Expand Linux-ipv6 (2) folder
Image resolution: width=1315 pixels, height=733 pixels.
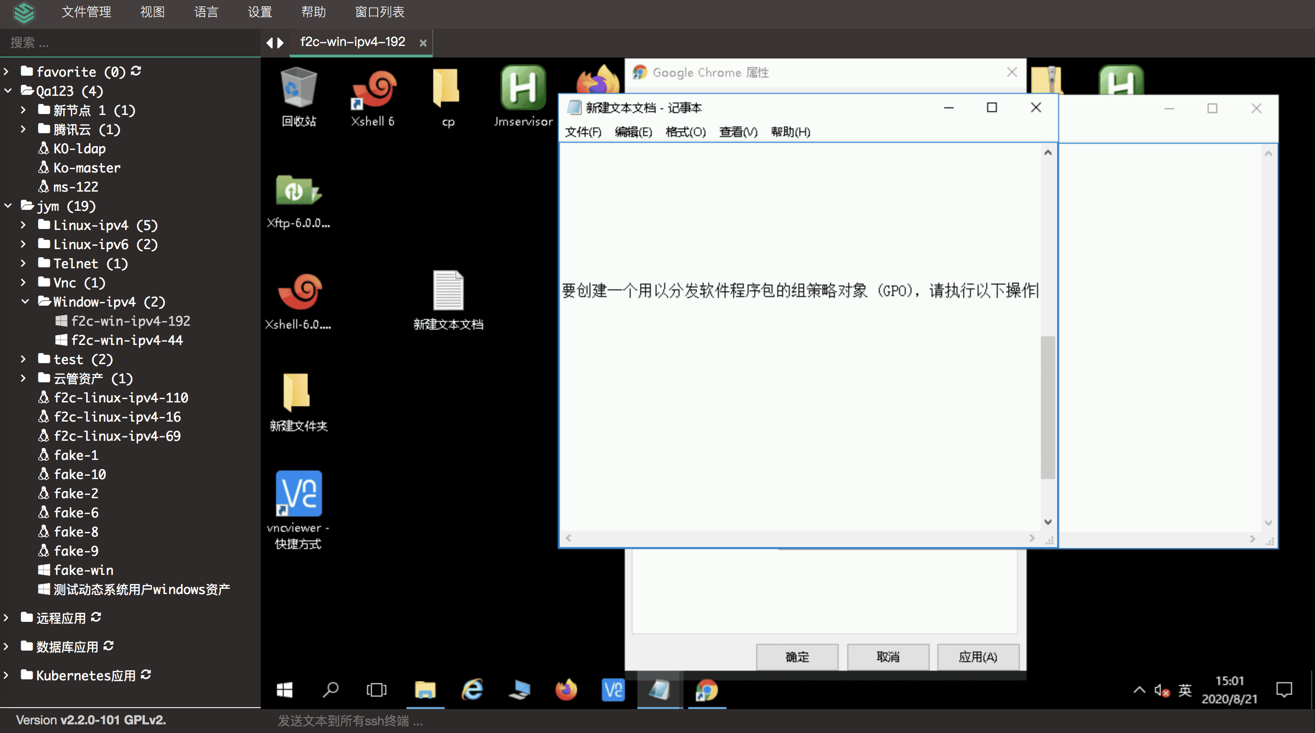(23, 244)
